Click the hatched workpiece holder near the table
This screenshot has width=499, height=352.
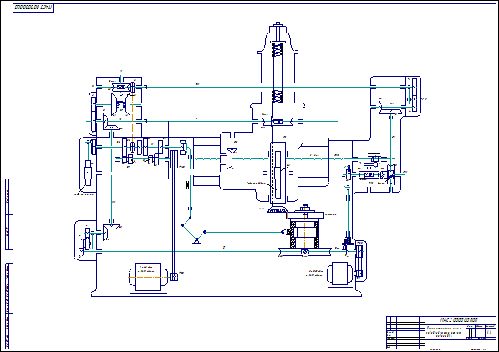pos(304,234)
